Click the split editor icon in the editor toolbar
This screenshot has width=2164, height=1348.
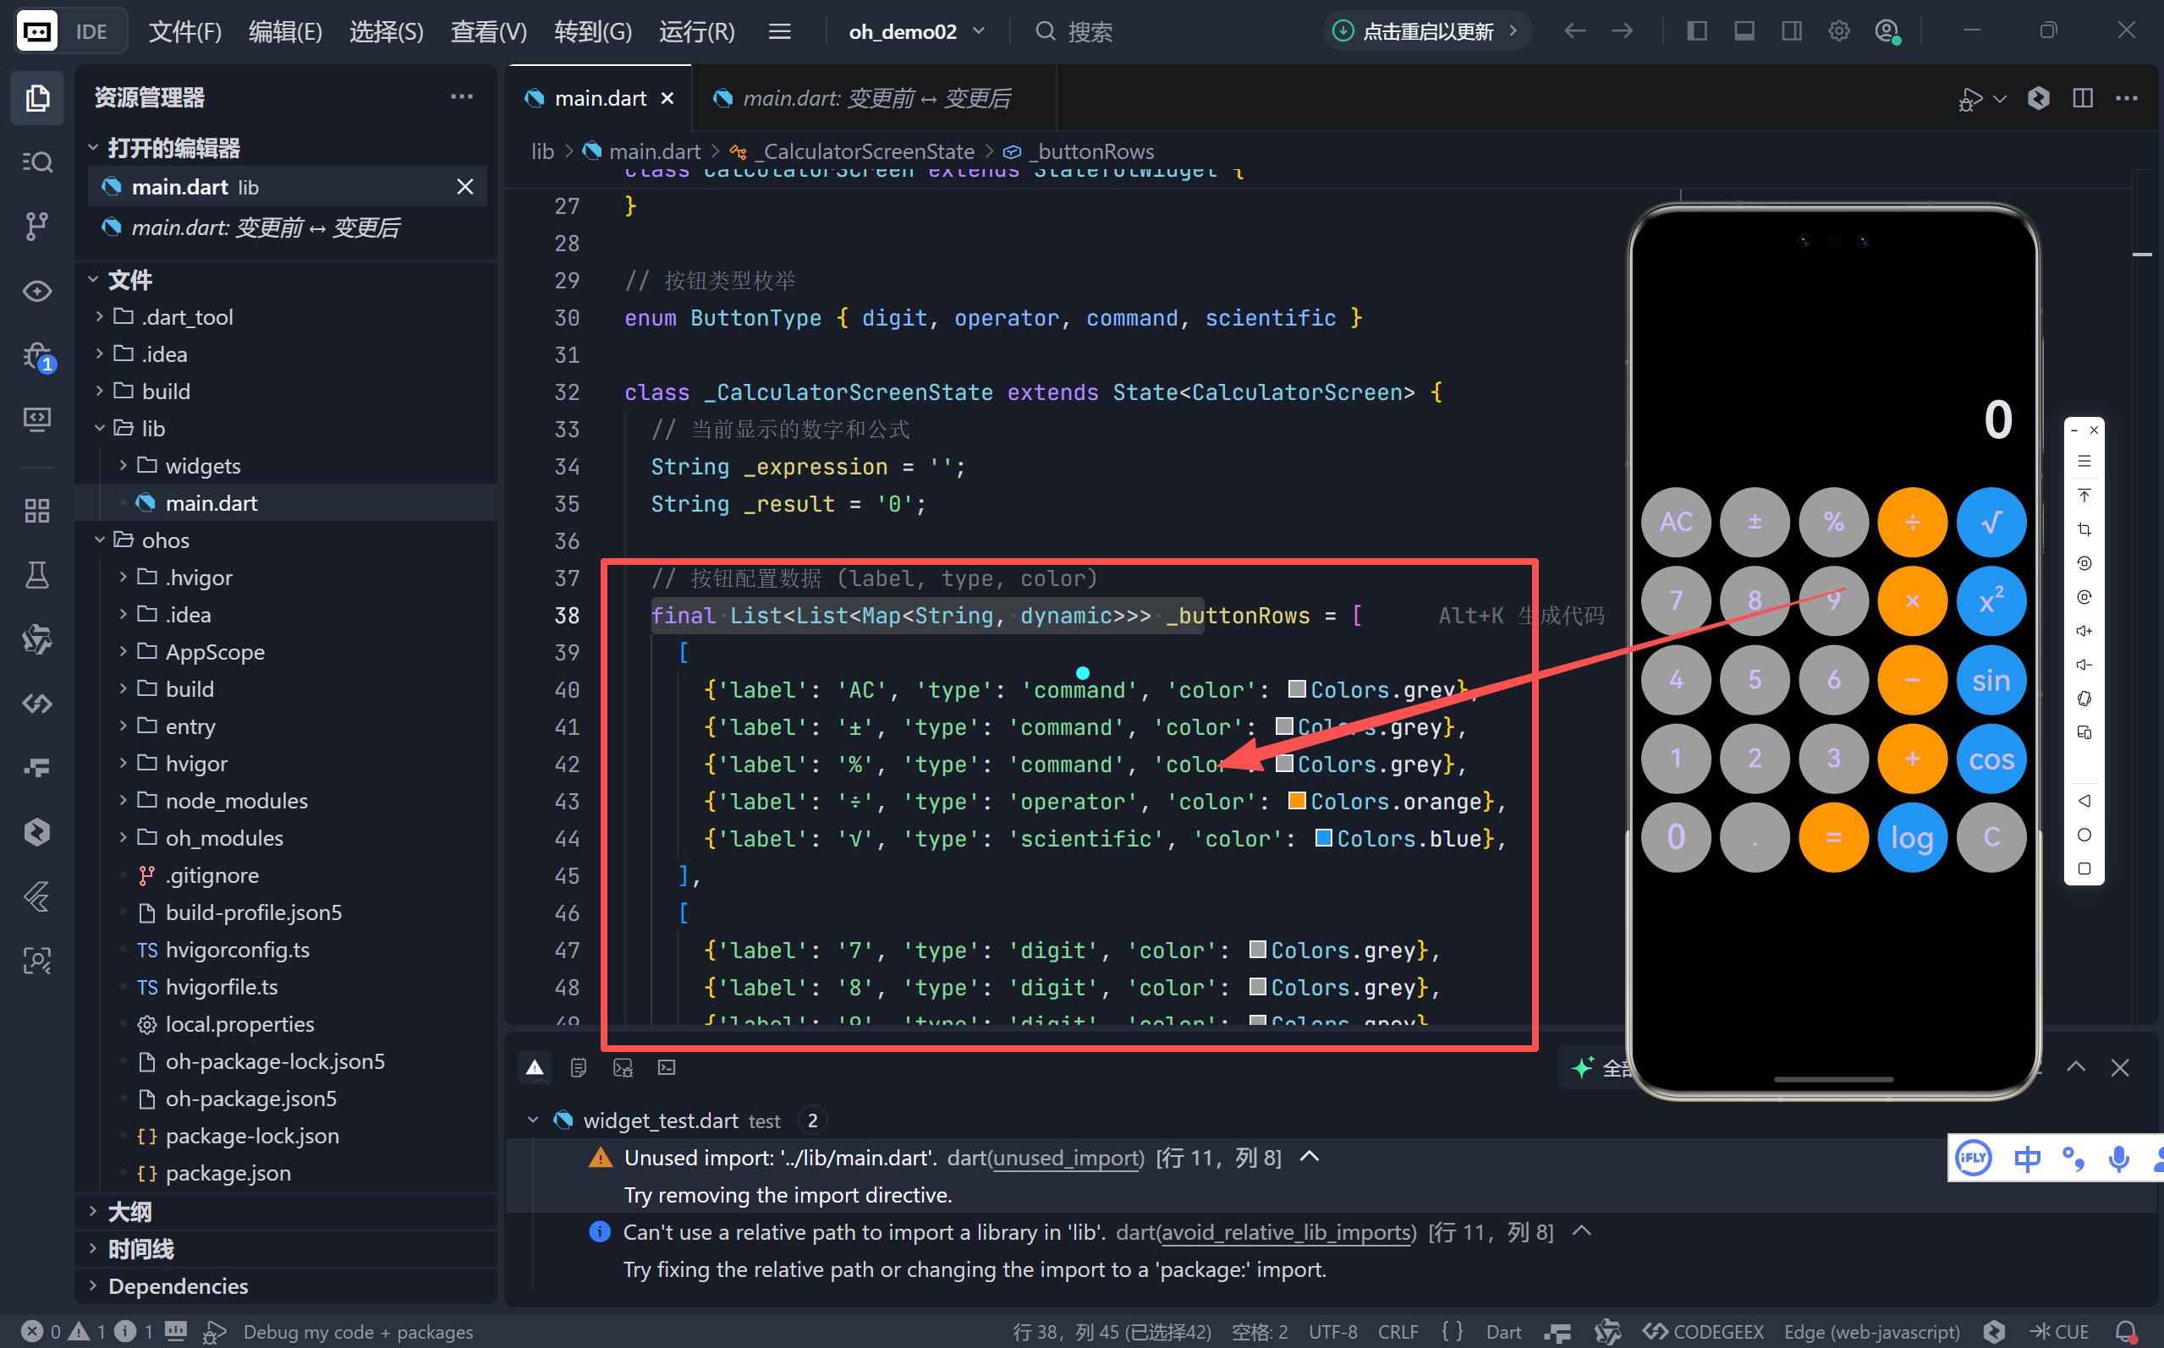pos(2082,98)
